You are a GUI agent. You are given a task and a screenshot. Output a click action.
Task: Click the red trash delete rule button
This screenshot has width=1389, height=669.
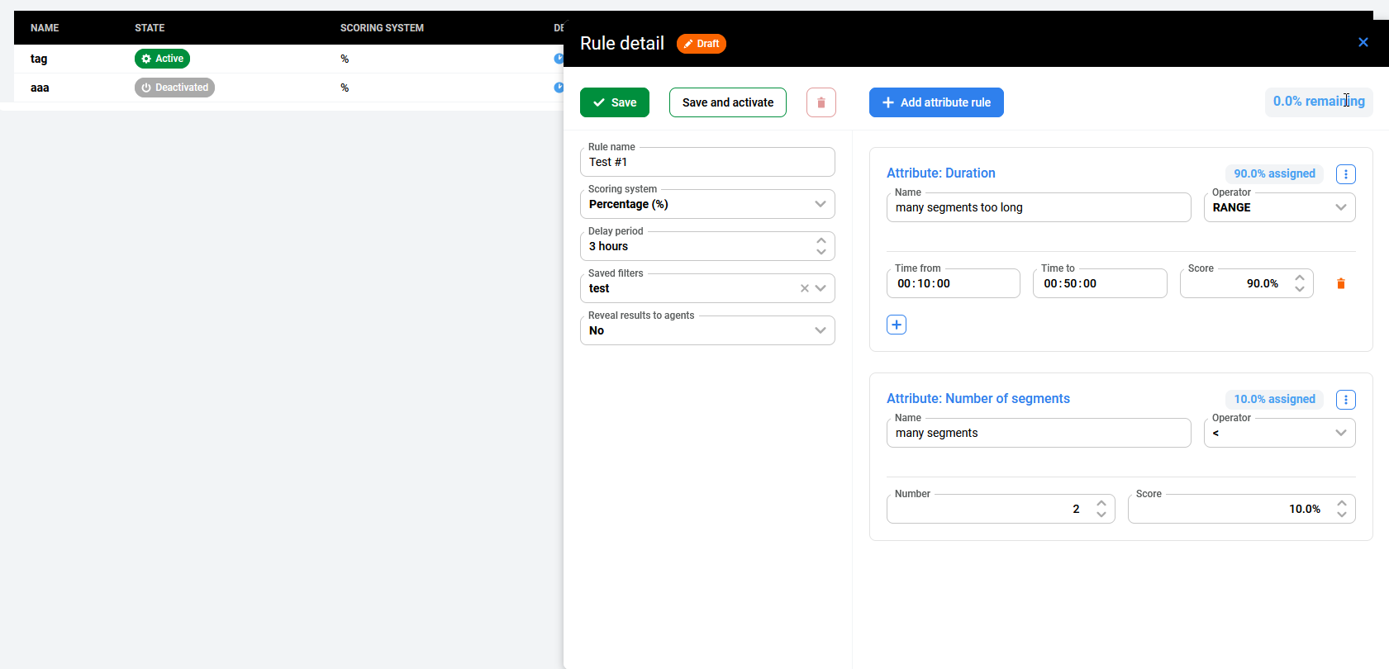(821, 102)
